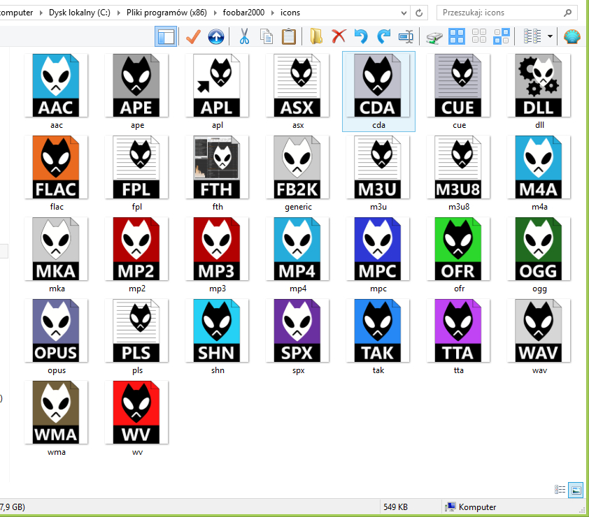This screenshot has height=517, width=589.
Task: Switch to large icons view
Action: (457, 37)
